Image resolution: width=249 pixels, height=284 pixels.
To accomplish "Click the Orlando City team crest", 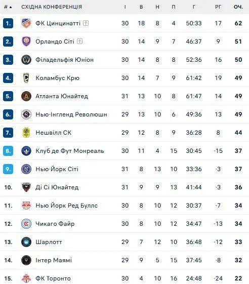I will tap(26, 42).
